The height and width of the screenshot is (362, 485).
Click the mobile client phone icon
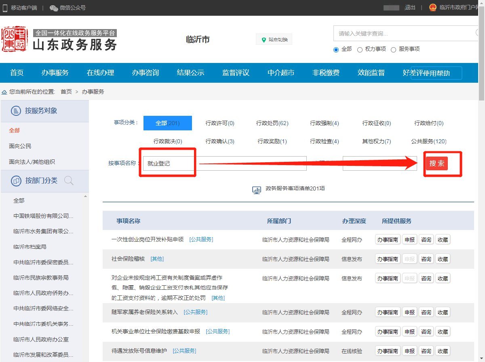click(x=5, y=8)
